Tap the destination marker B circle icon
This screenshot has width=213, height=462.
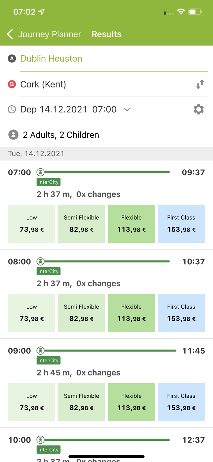pyautogui.click(x=12, y=84)
